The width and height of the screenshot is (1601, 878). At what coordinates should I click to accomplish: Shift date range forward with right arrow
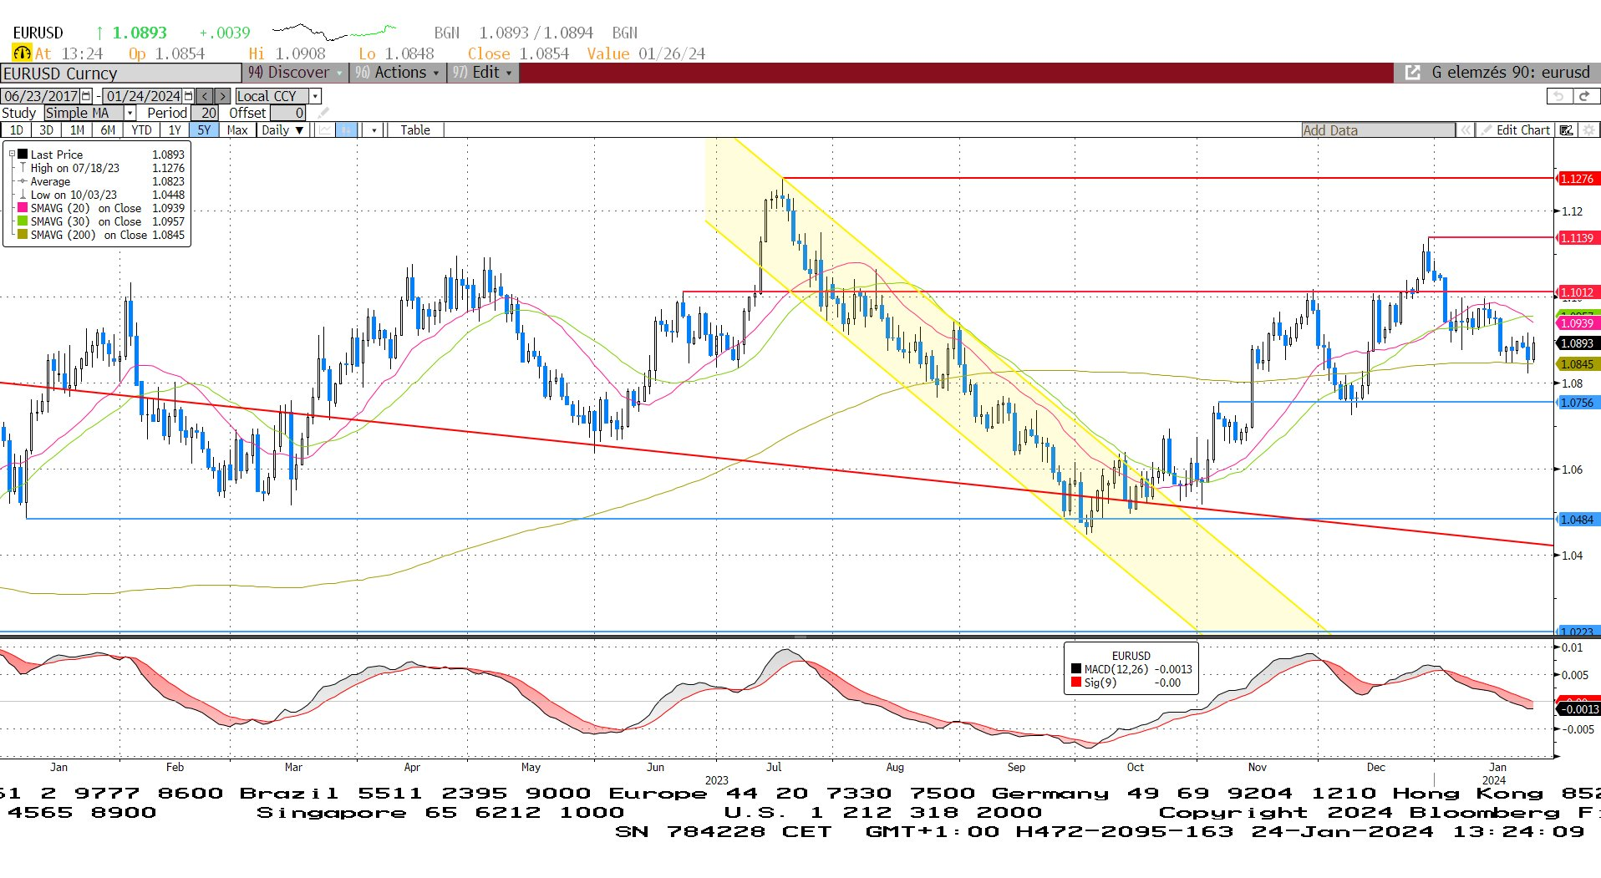[x=222, y=96]
